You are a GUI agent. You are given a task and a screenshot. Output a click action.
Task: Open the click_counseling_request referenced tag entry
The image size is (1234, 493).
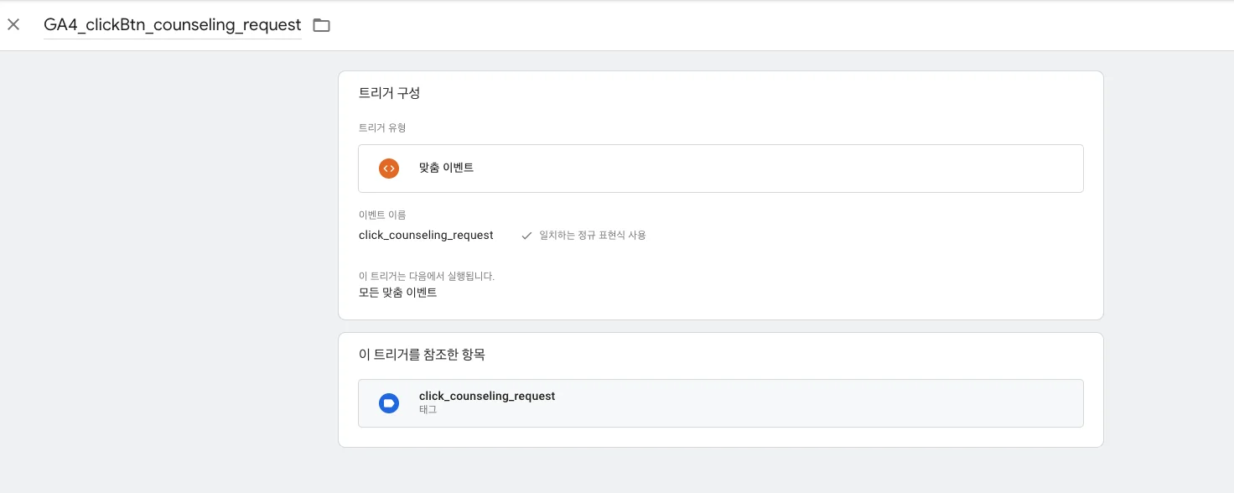[x=721, y=403]
